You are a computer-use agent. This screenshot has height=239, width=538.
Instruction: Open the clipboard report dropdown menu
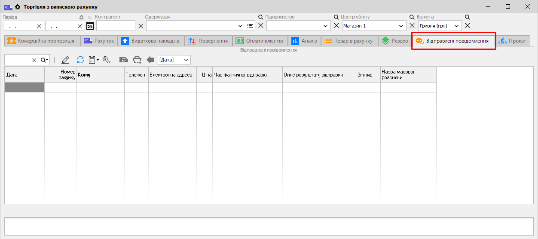click(94, 60)
